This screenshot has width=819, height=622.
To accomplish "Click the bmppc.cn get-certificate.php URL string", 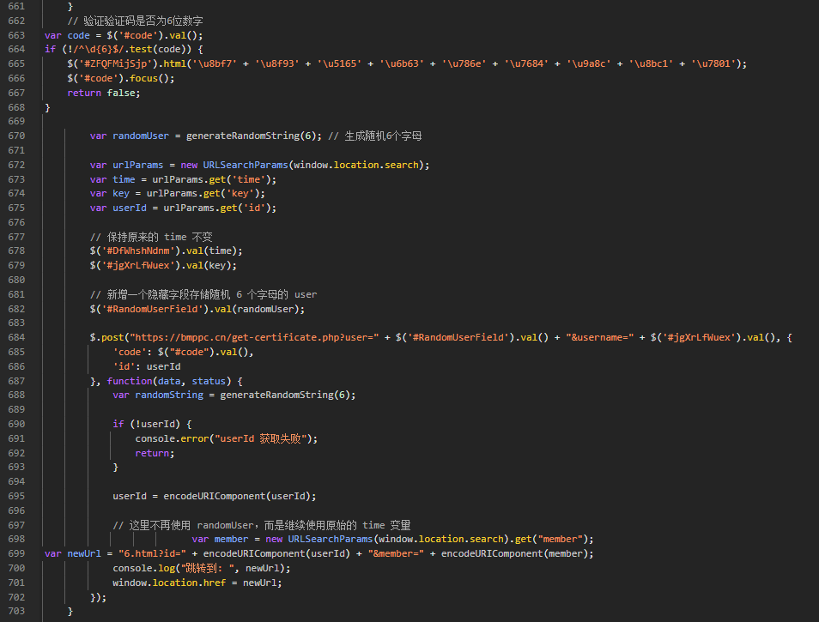I will [254, 338].
